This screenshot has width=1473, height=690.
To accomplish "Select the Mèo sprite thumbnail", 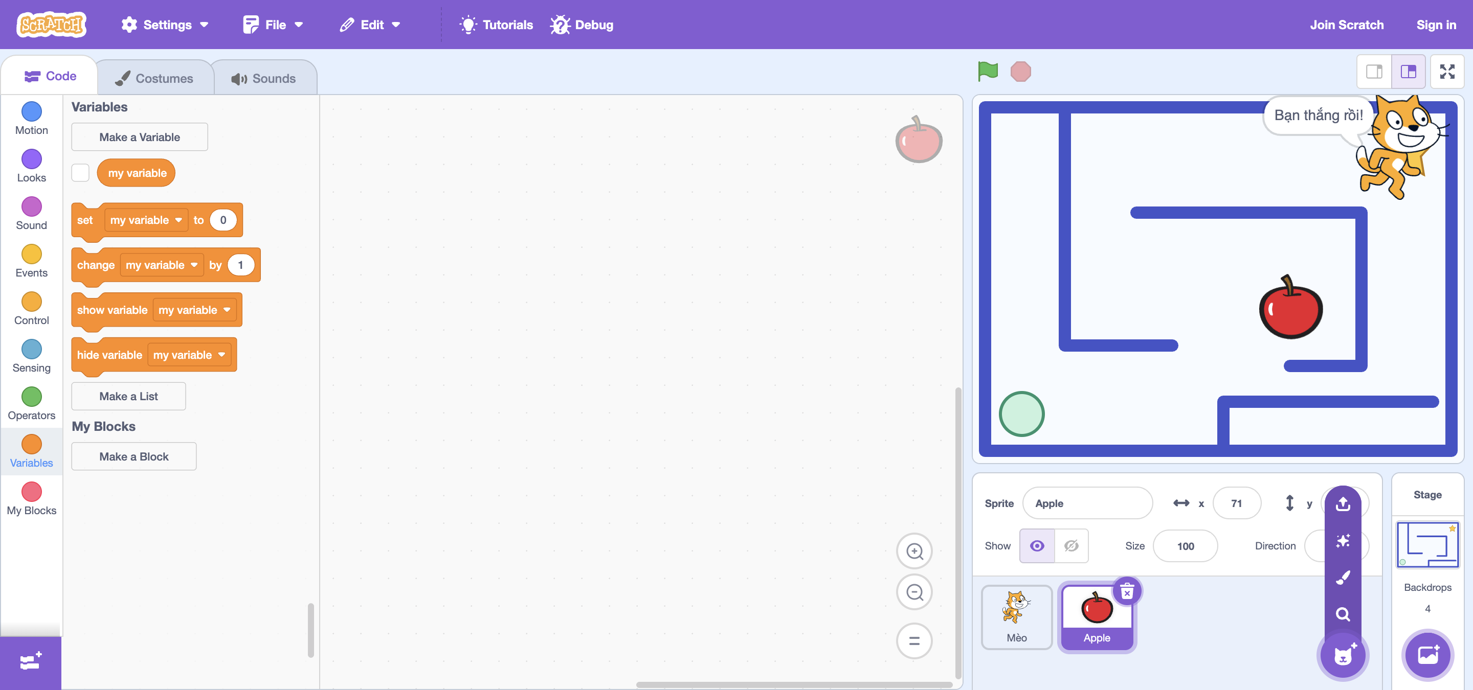I will click(x=1016, y=617).
